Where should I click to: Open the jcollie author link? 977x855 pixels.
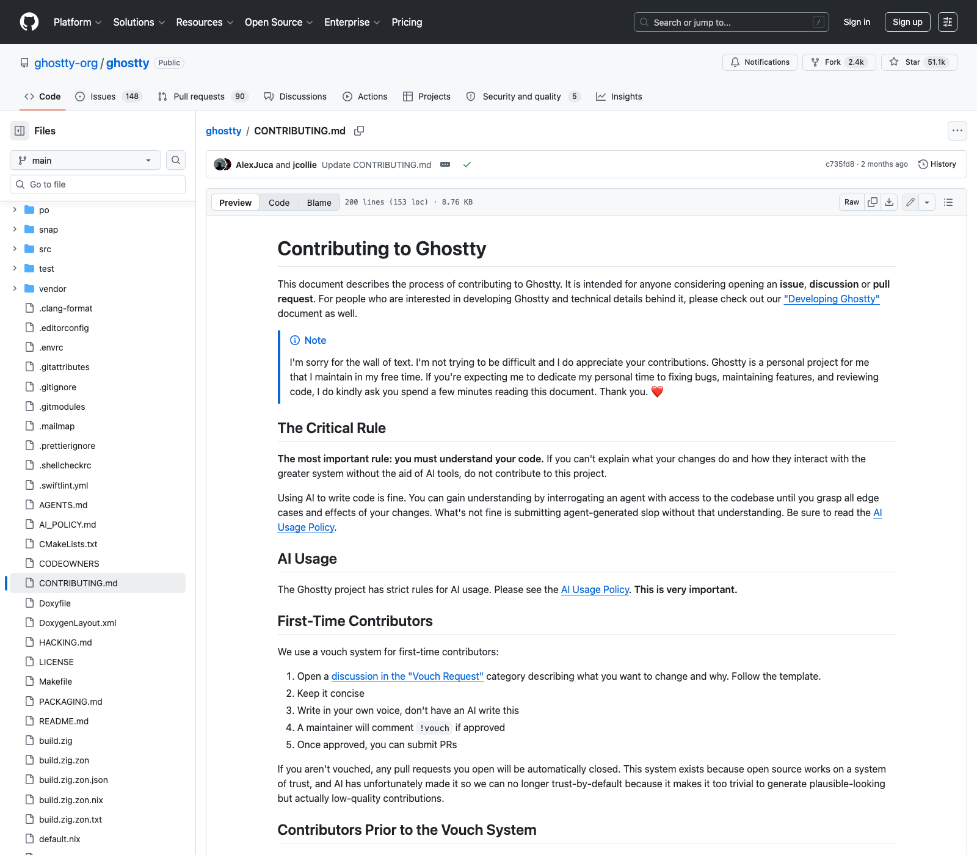pos(305,165)
